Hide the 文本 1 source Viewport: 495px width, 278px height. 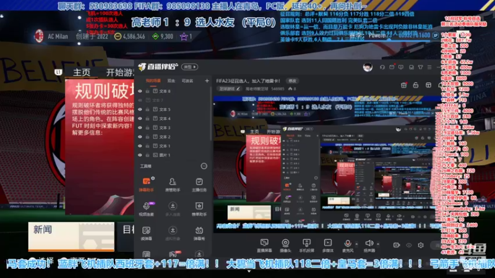point(140,146)
